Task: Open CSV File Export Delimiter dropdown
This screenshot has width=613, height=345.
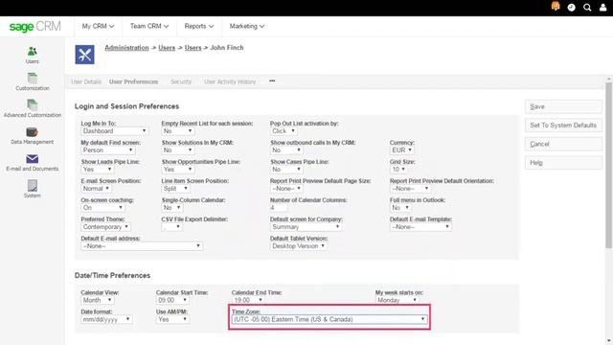Action: click(x=171, y=227)
